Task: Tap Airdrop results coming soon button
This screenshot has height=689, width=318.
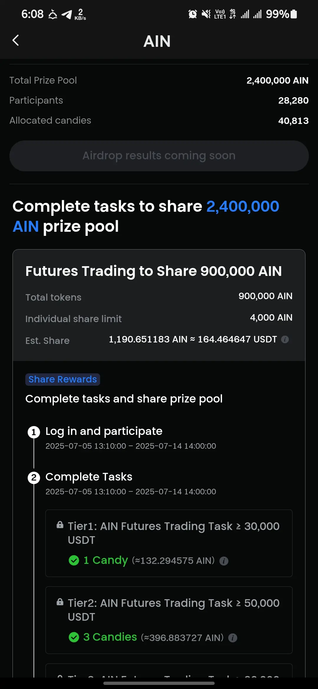Action: pyautogui.click(x=159, y=156)
